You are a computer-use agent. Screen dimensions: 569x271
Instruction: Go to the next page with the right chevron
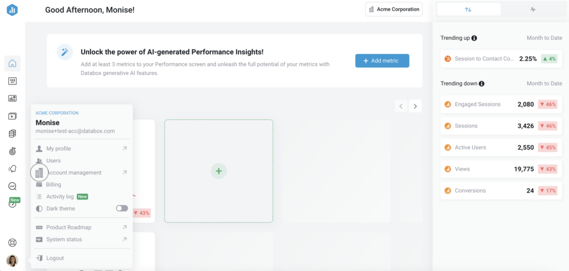415,106
